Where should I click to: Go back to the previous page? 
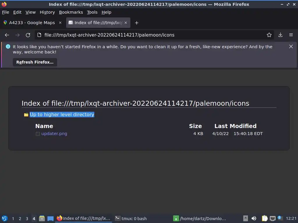pyautogui.click(x=7, y=35)
